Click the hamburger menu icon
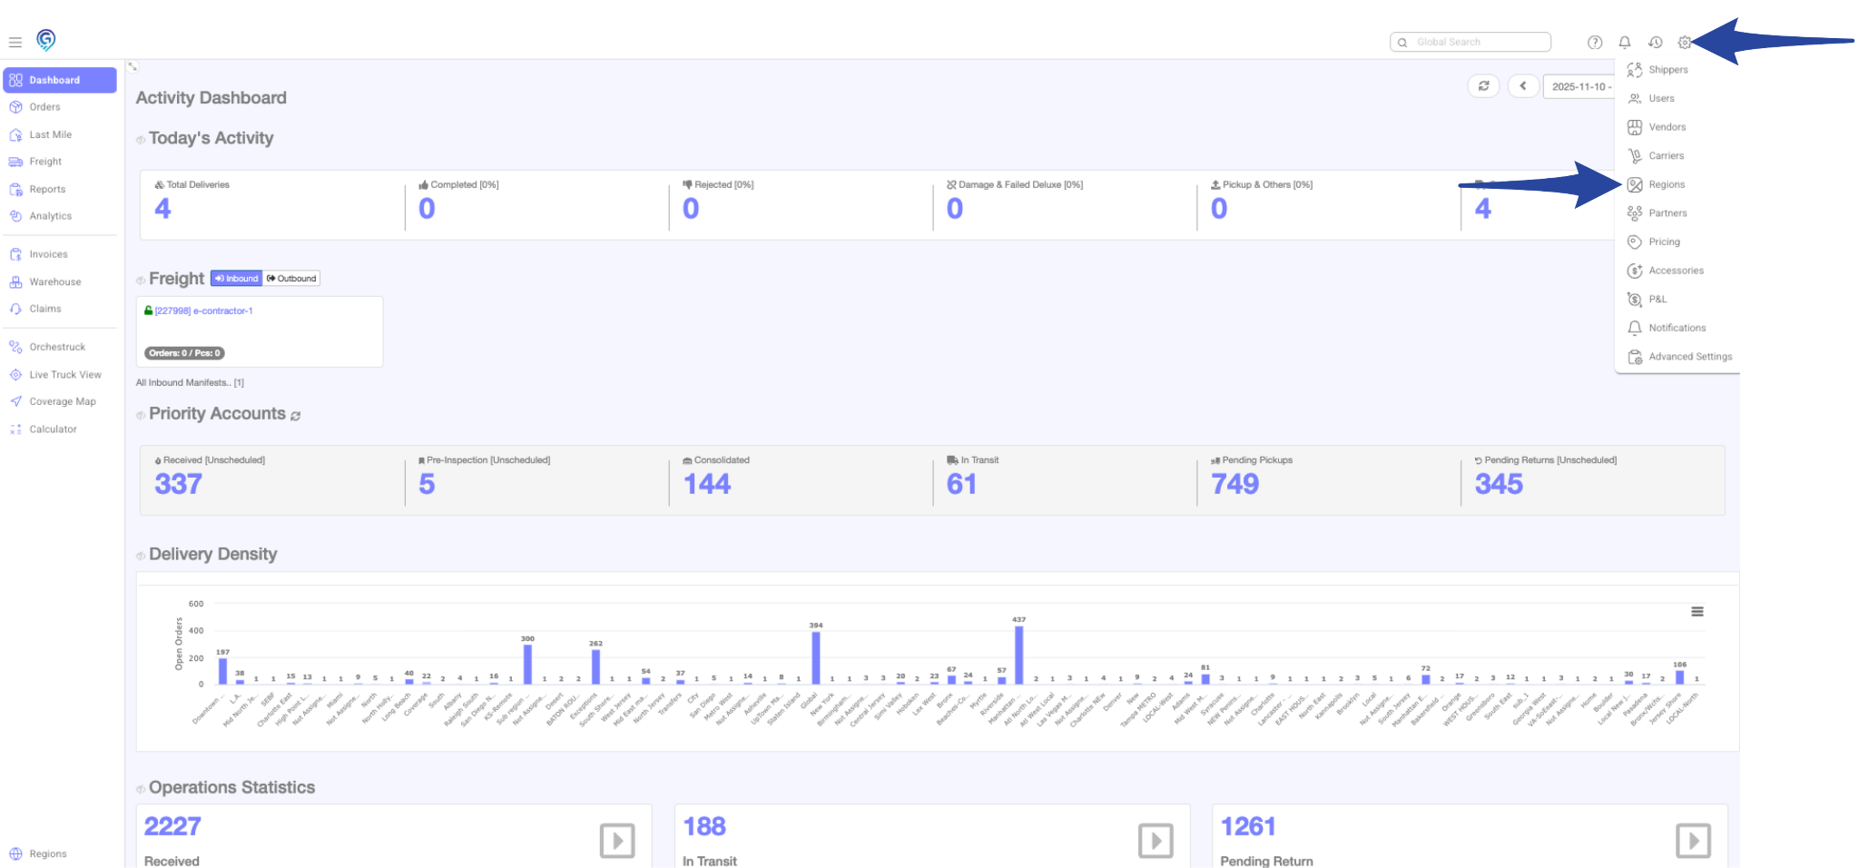Viewport: 1859px width, 868px height. point(15,43)
